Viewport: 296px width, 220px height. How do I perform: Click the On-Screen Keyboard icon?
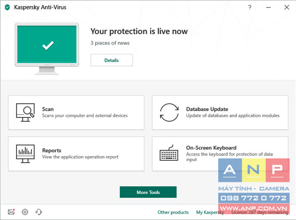169,153
